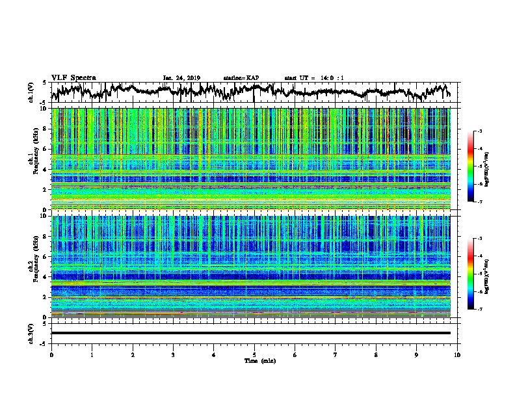Click the "VLF Spectra" plot title

(x=73, y=78)
